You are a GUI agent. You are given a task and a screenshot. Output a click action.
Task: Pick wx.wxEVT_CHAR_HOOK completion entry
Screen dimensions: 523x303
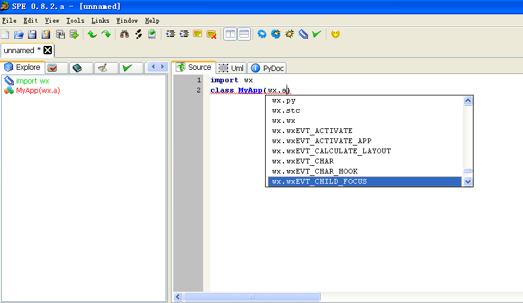365,171
